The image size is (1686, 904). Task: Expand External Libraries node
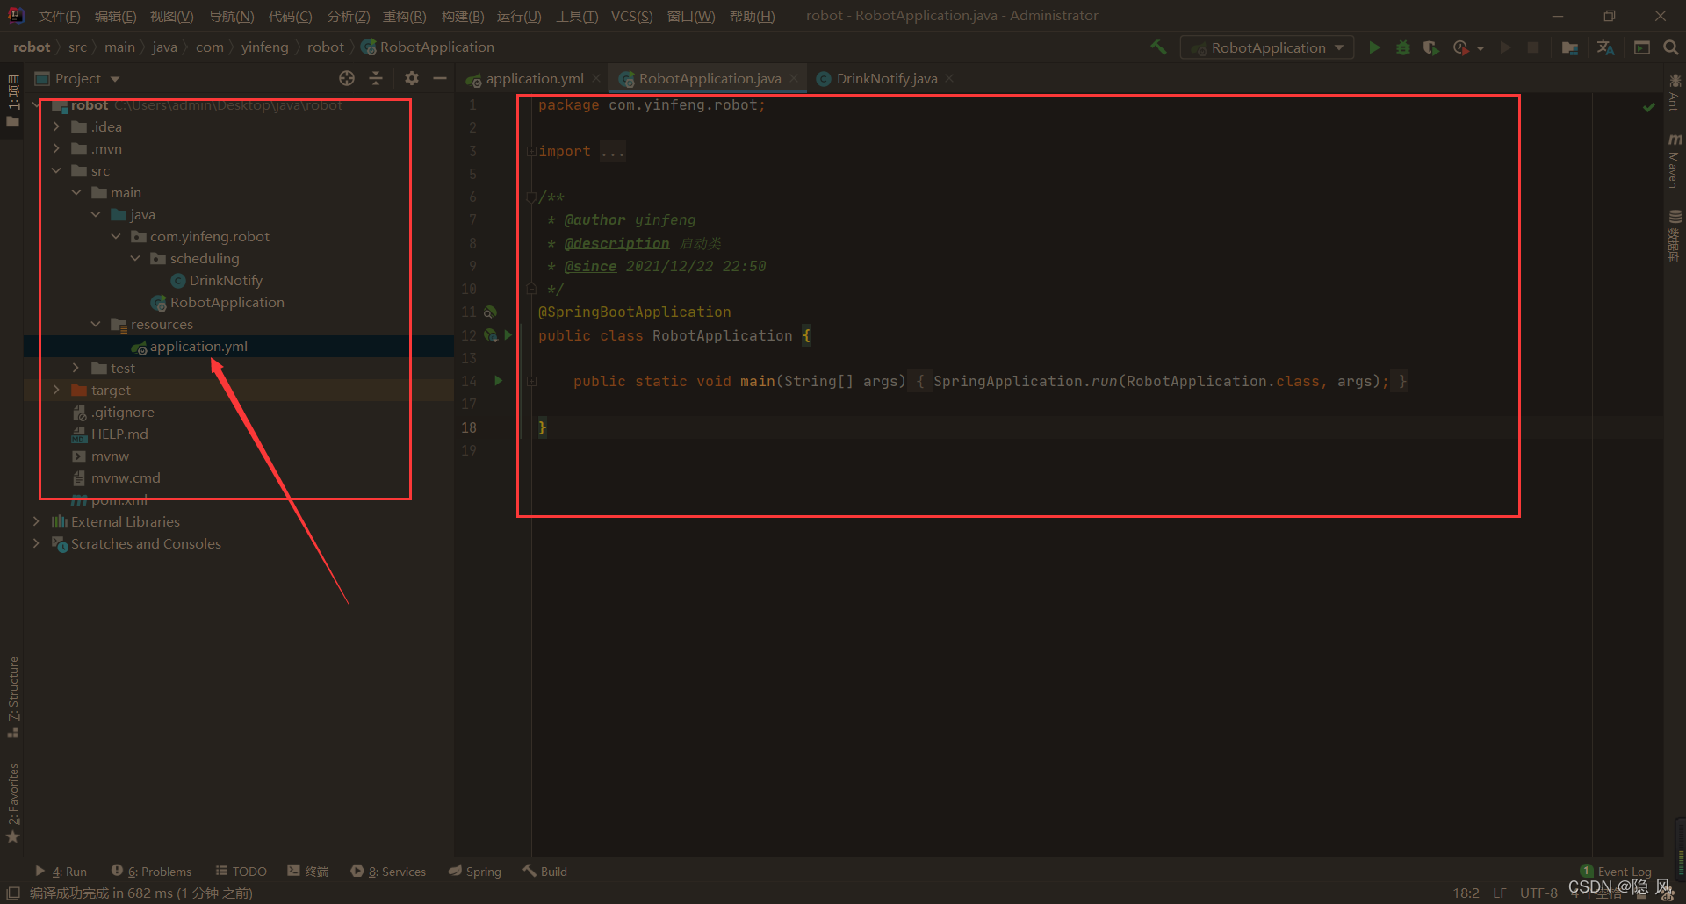36,521
